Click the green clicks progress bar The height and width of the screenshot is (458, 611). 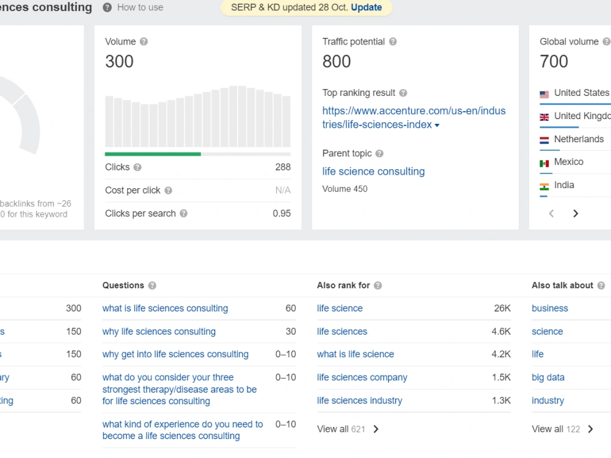coord(153,154)
